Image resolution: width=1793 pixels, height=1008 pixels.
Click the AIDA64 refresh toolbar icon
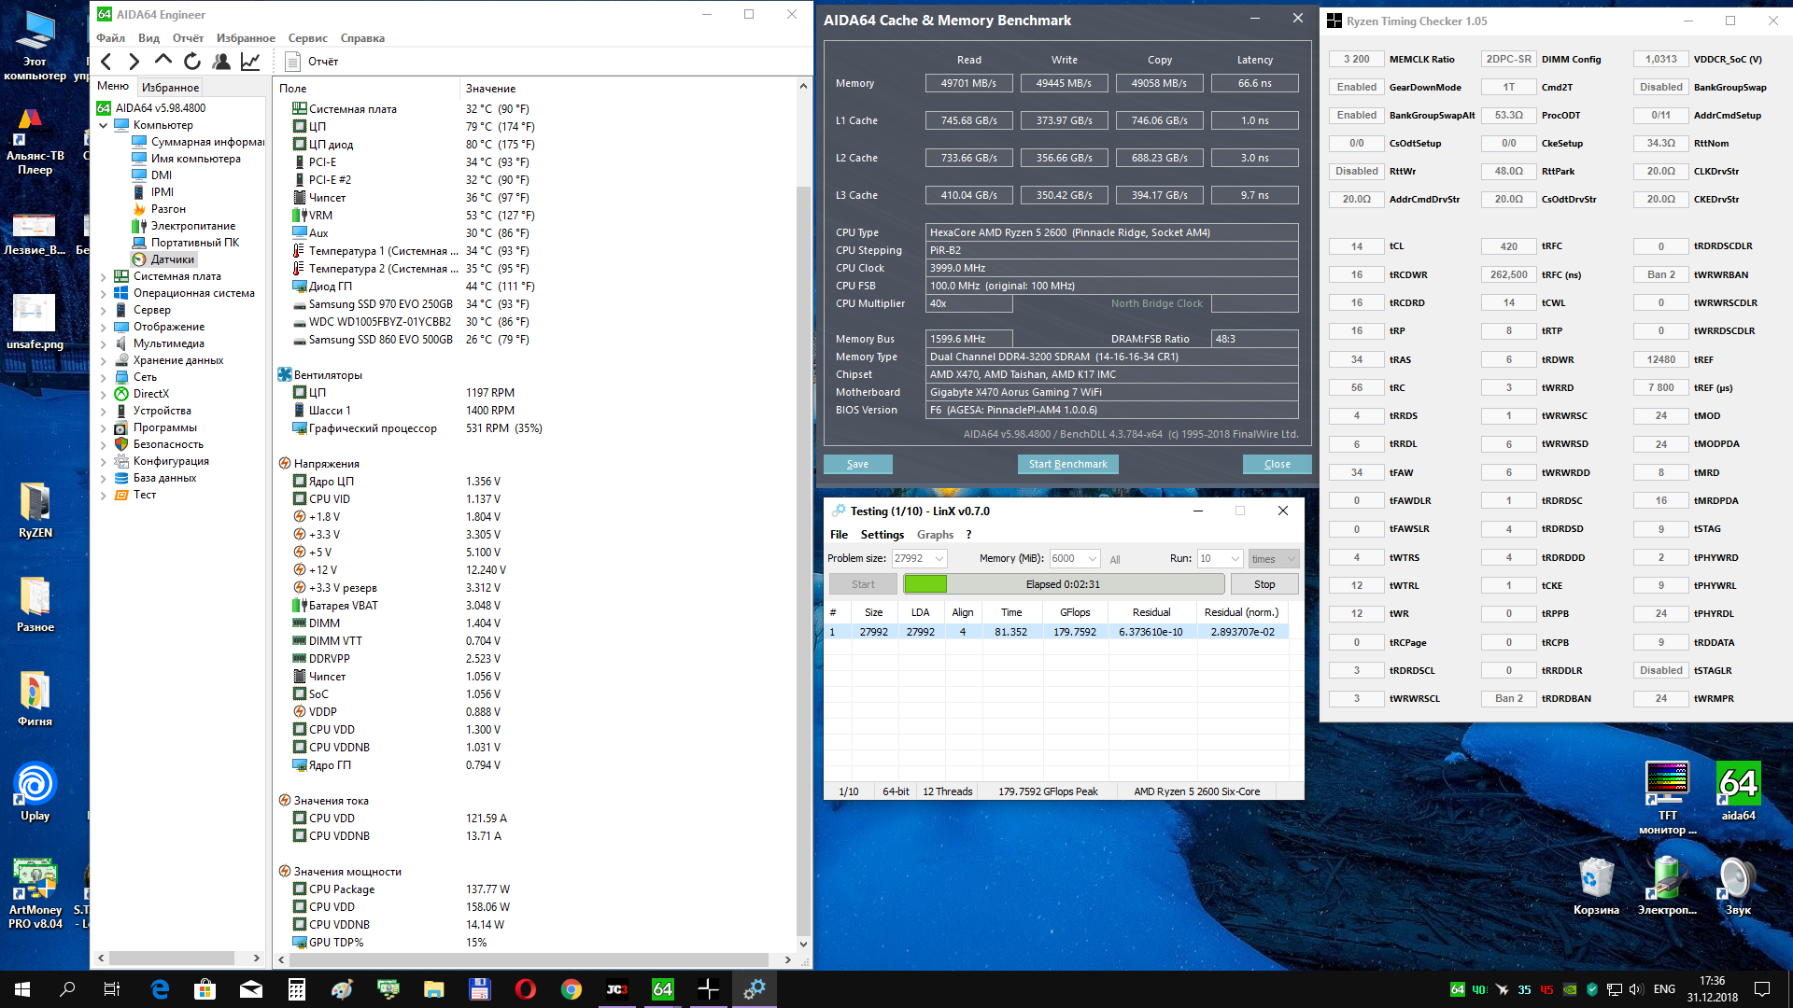coord(192,62)
